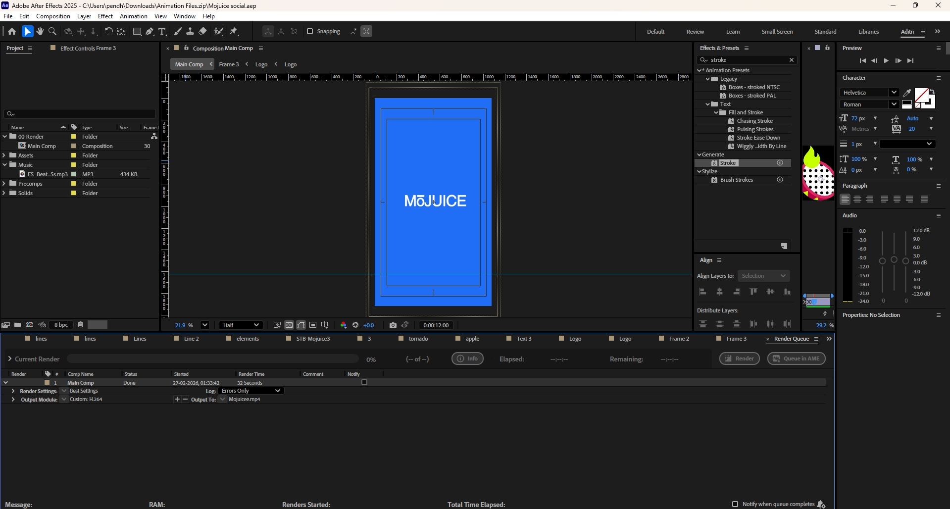This screenshot has height=509, width=950.
Task: Open the resolution dropdown showing Half
Action: (241, 325)
